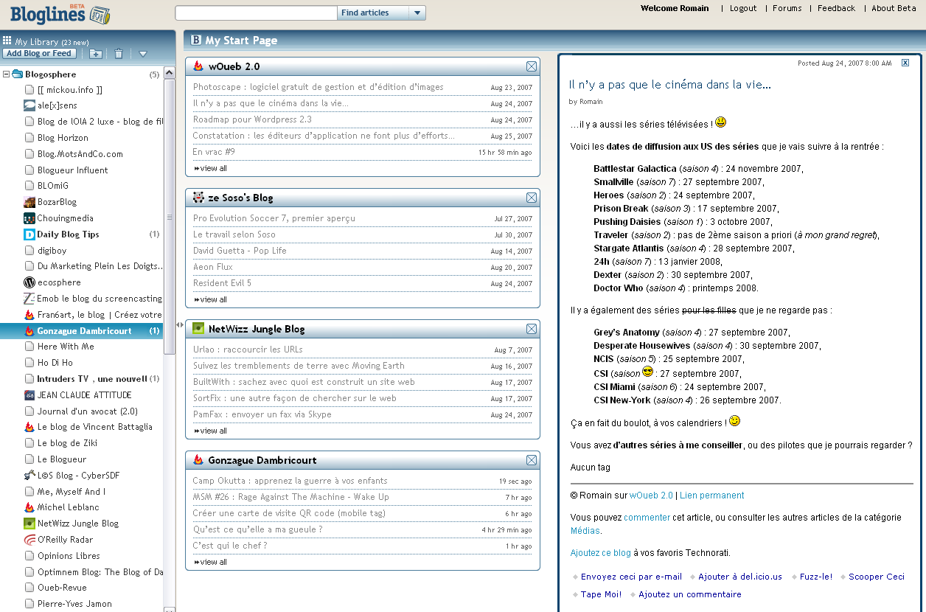Screen dimensions: 926x612
Task: Click the B icon in My Start Page header
Action: pos(196,41)
